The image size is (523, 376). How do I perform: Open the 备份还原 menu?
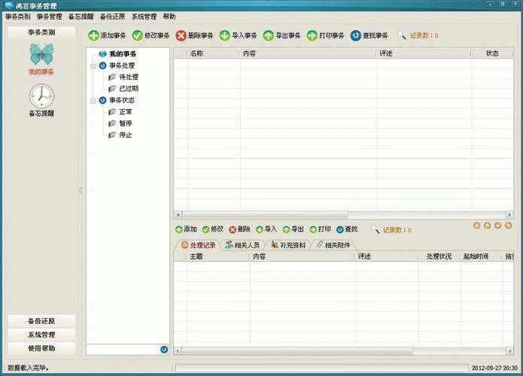click(112, 17)
